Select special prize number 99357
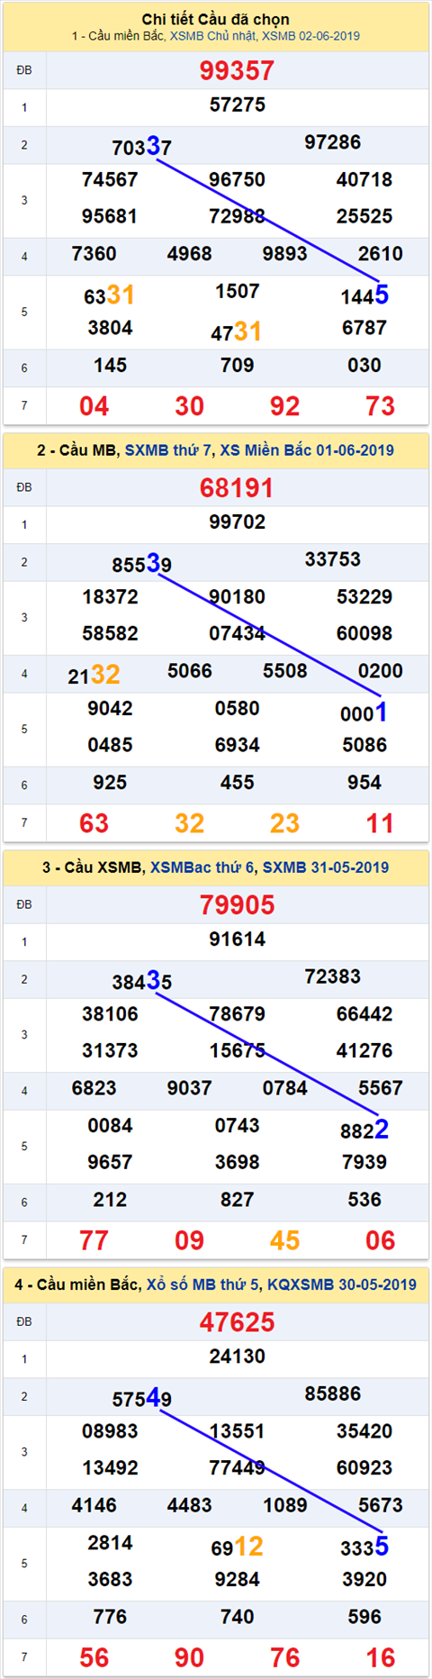Image resolution: width=432 pixels, height=1679 pixels. [237, 70]
